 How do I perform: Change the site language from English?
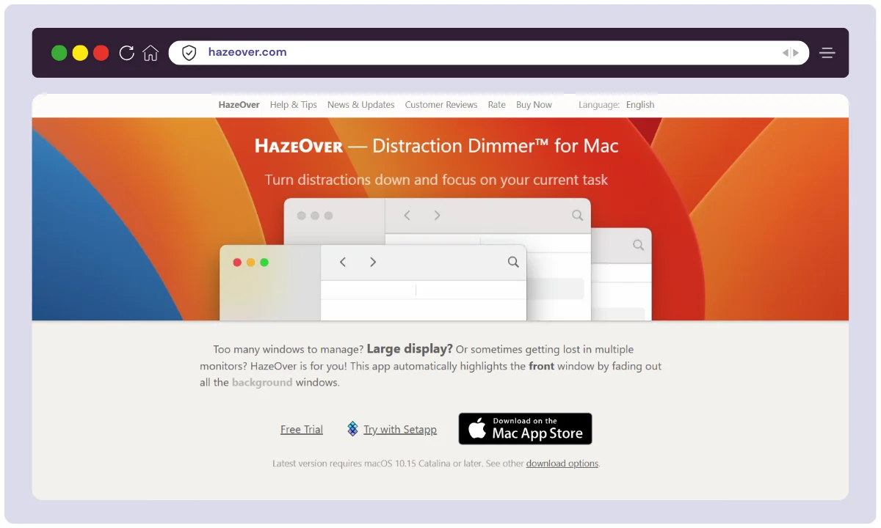(640, 105)
